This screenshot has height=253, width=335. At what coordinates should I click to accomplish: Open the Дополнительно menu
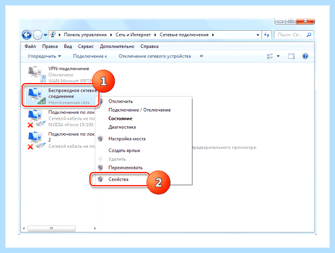click(x=117, y=46)
